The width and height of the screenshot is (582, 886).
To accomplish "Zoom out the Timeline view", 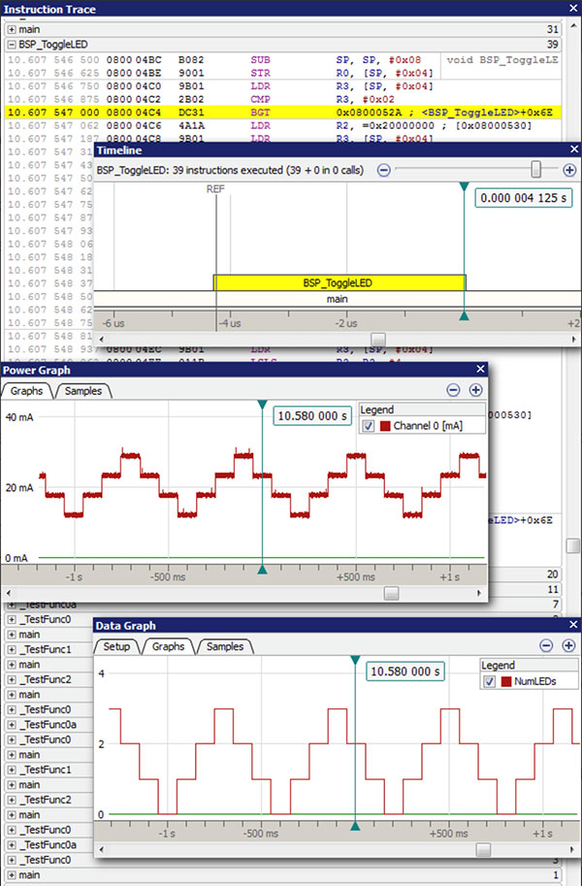I will [x=384, y=170].
